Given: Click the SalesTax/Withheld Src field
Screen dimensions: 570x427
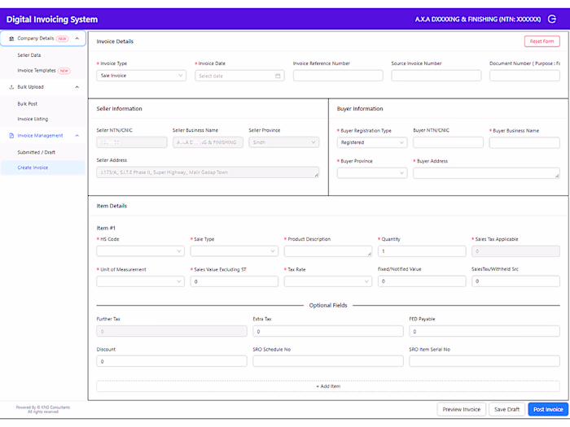Looking at the screenshot, I should pos(515,281).
